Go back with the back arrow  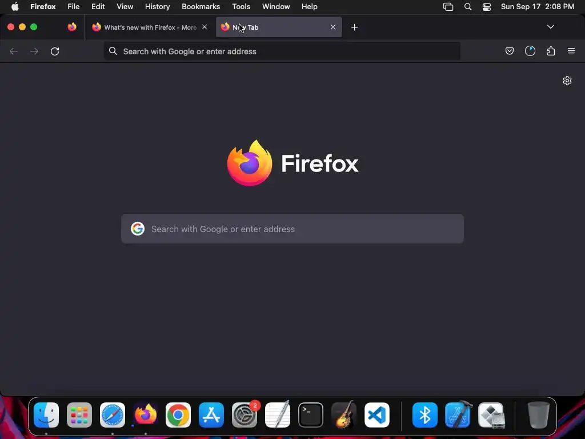tap(14, 51)
